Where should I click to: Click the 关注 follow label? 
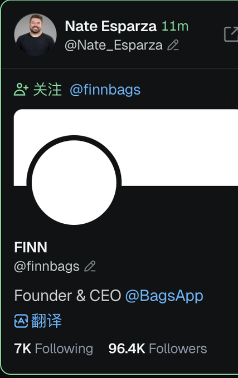pyautogui.click(x=47, y=90)
